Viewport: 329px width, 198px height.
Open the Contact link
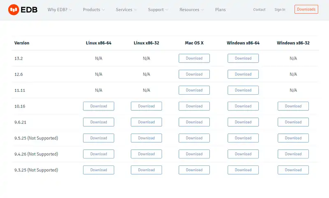[259, 9]
